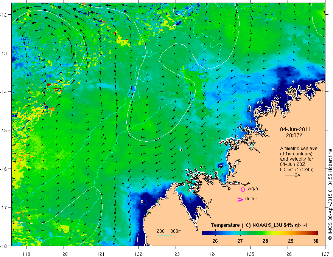Click the magenta Argo circle legend marker
333x257 pixels.
(x=243, y=189)
